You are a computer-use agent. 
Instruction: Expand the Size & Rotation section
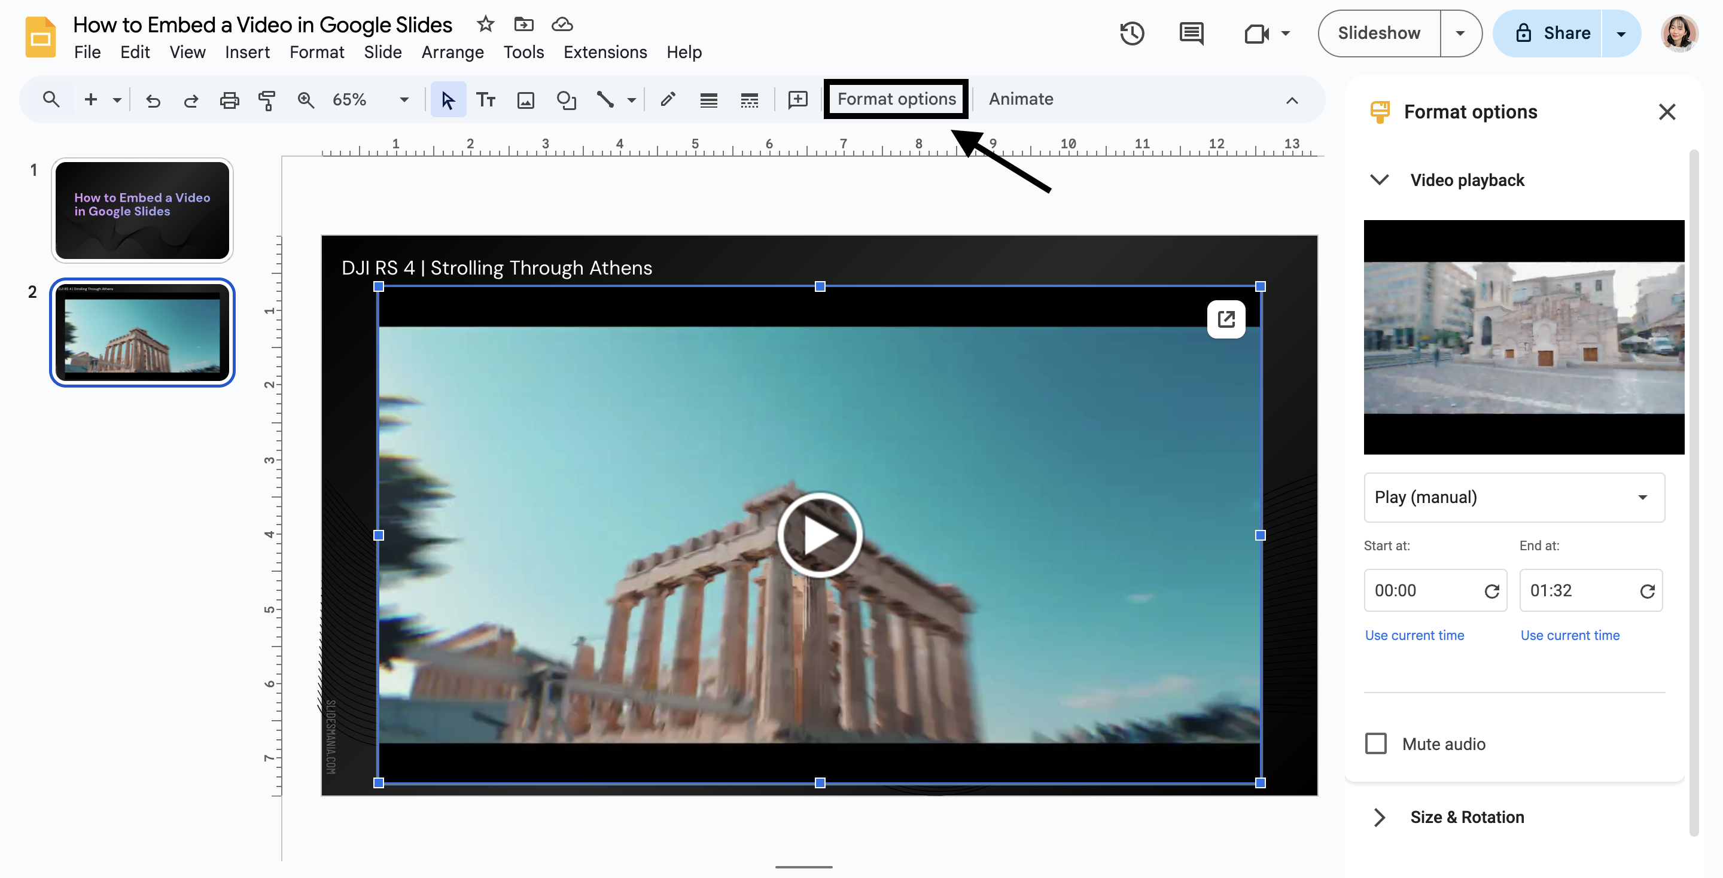click(1379, 817)
